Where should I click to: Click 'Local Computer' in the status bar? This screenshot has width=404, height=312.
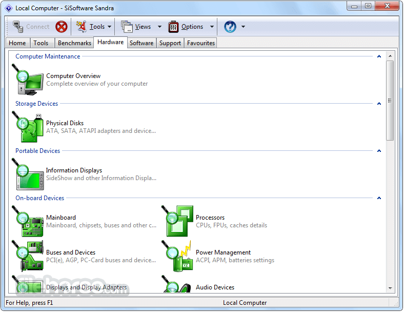pyautogui.click(x=245, y=303)
